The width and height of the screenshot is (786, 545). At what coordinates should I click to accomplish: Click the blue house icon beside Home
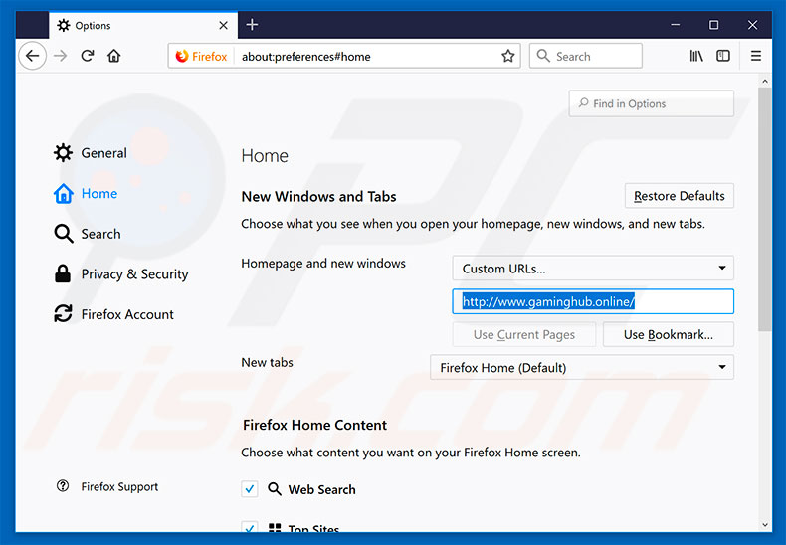click(63, 193)
